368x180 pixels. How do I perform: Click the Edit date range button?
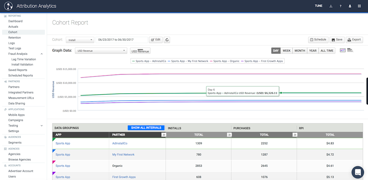[x=156, y=40]
